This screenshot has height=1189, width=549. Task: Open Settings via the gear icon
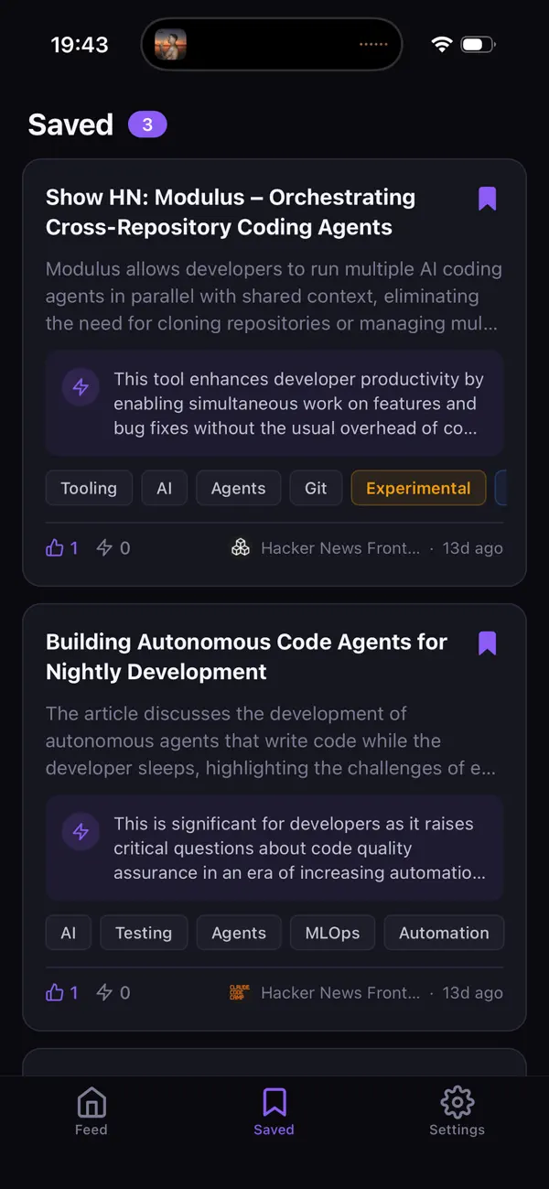pyautogui.click(x=457, y=1109)
